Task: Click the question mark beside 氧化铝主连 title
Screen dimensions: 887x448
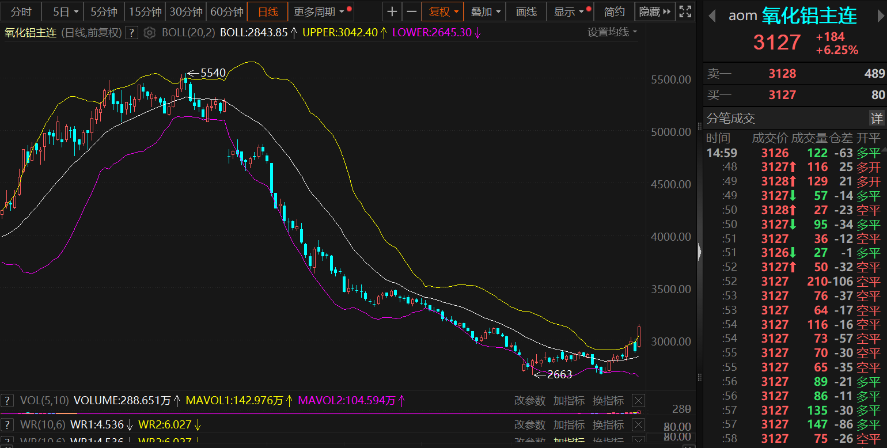Action: tap(132, 33)
